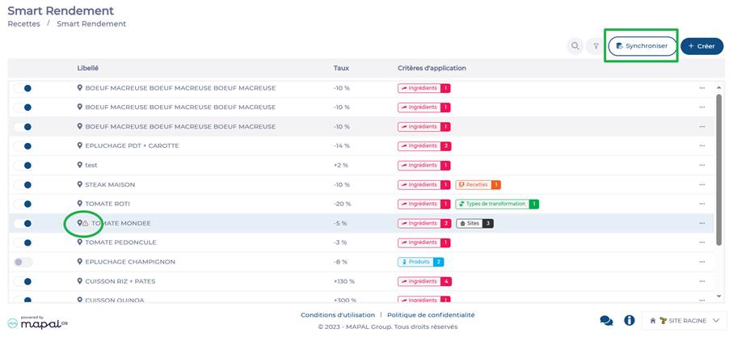Image resolution: width=733 pixels, height=337 pixels.
Task: Click the warning triangle beside TOMATE MONDEE
Action: click(86, 223)
